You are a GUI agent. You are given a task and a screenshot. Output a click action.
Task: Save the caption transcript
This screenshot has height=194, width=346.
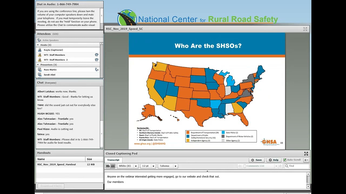pyautogui.click(x=256, y=160)
